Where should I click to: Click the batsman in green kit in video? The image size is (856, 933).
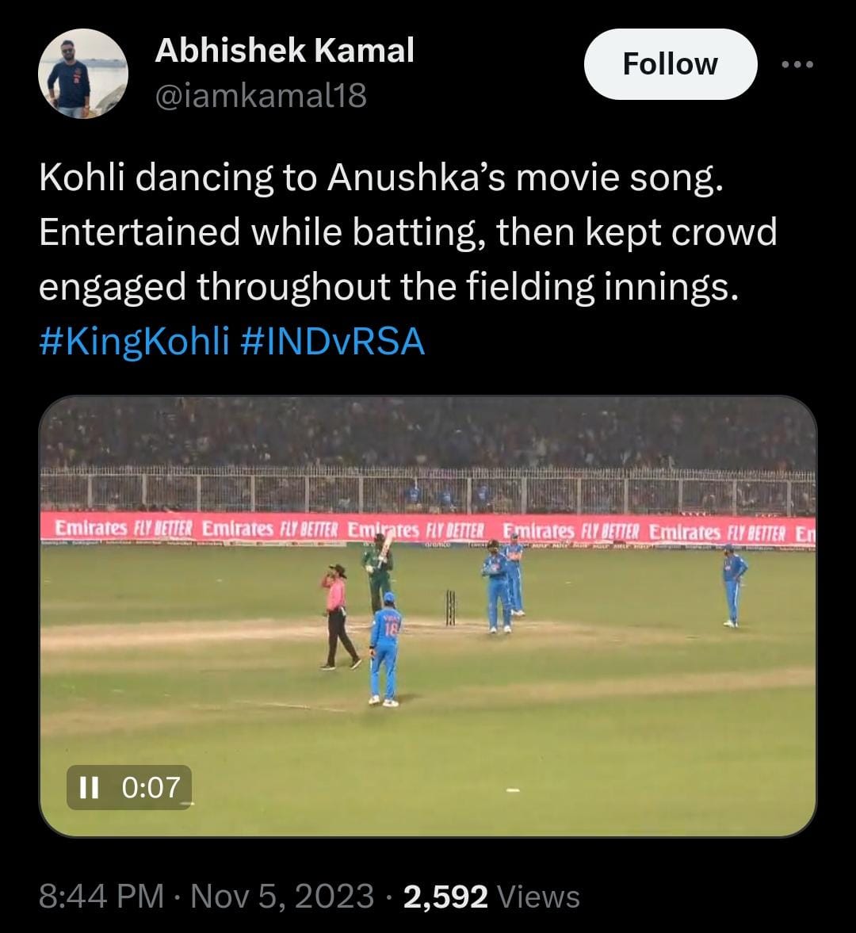click(379, 572)
